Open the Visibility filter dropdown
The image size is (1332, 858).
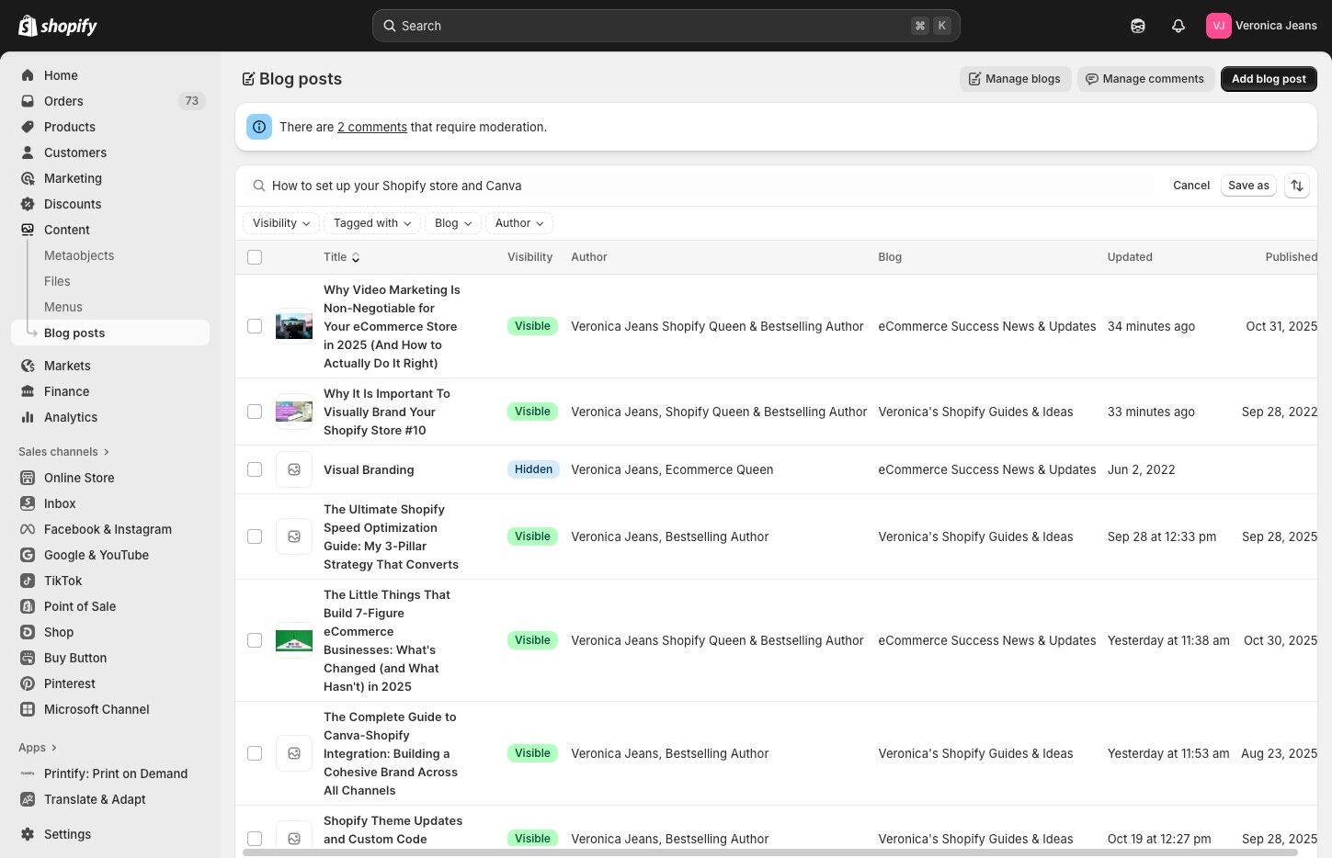[280, 223]
